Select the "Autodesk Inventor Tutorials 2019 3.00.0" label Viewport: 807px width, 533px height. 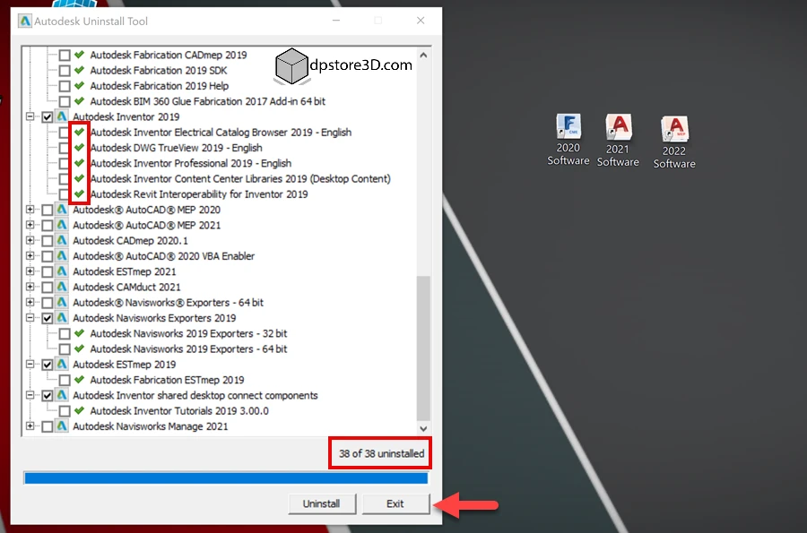(179, 410)
